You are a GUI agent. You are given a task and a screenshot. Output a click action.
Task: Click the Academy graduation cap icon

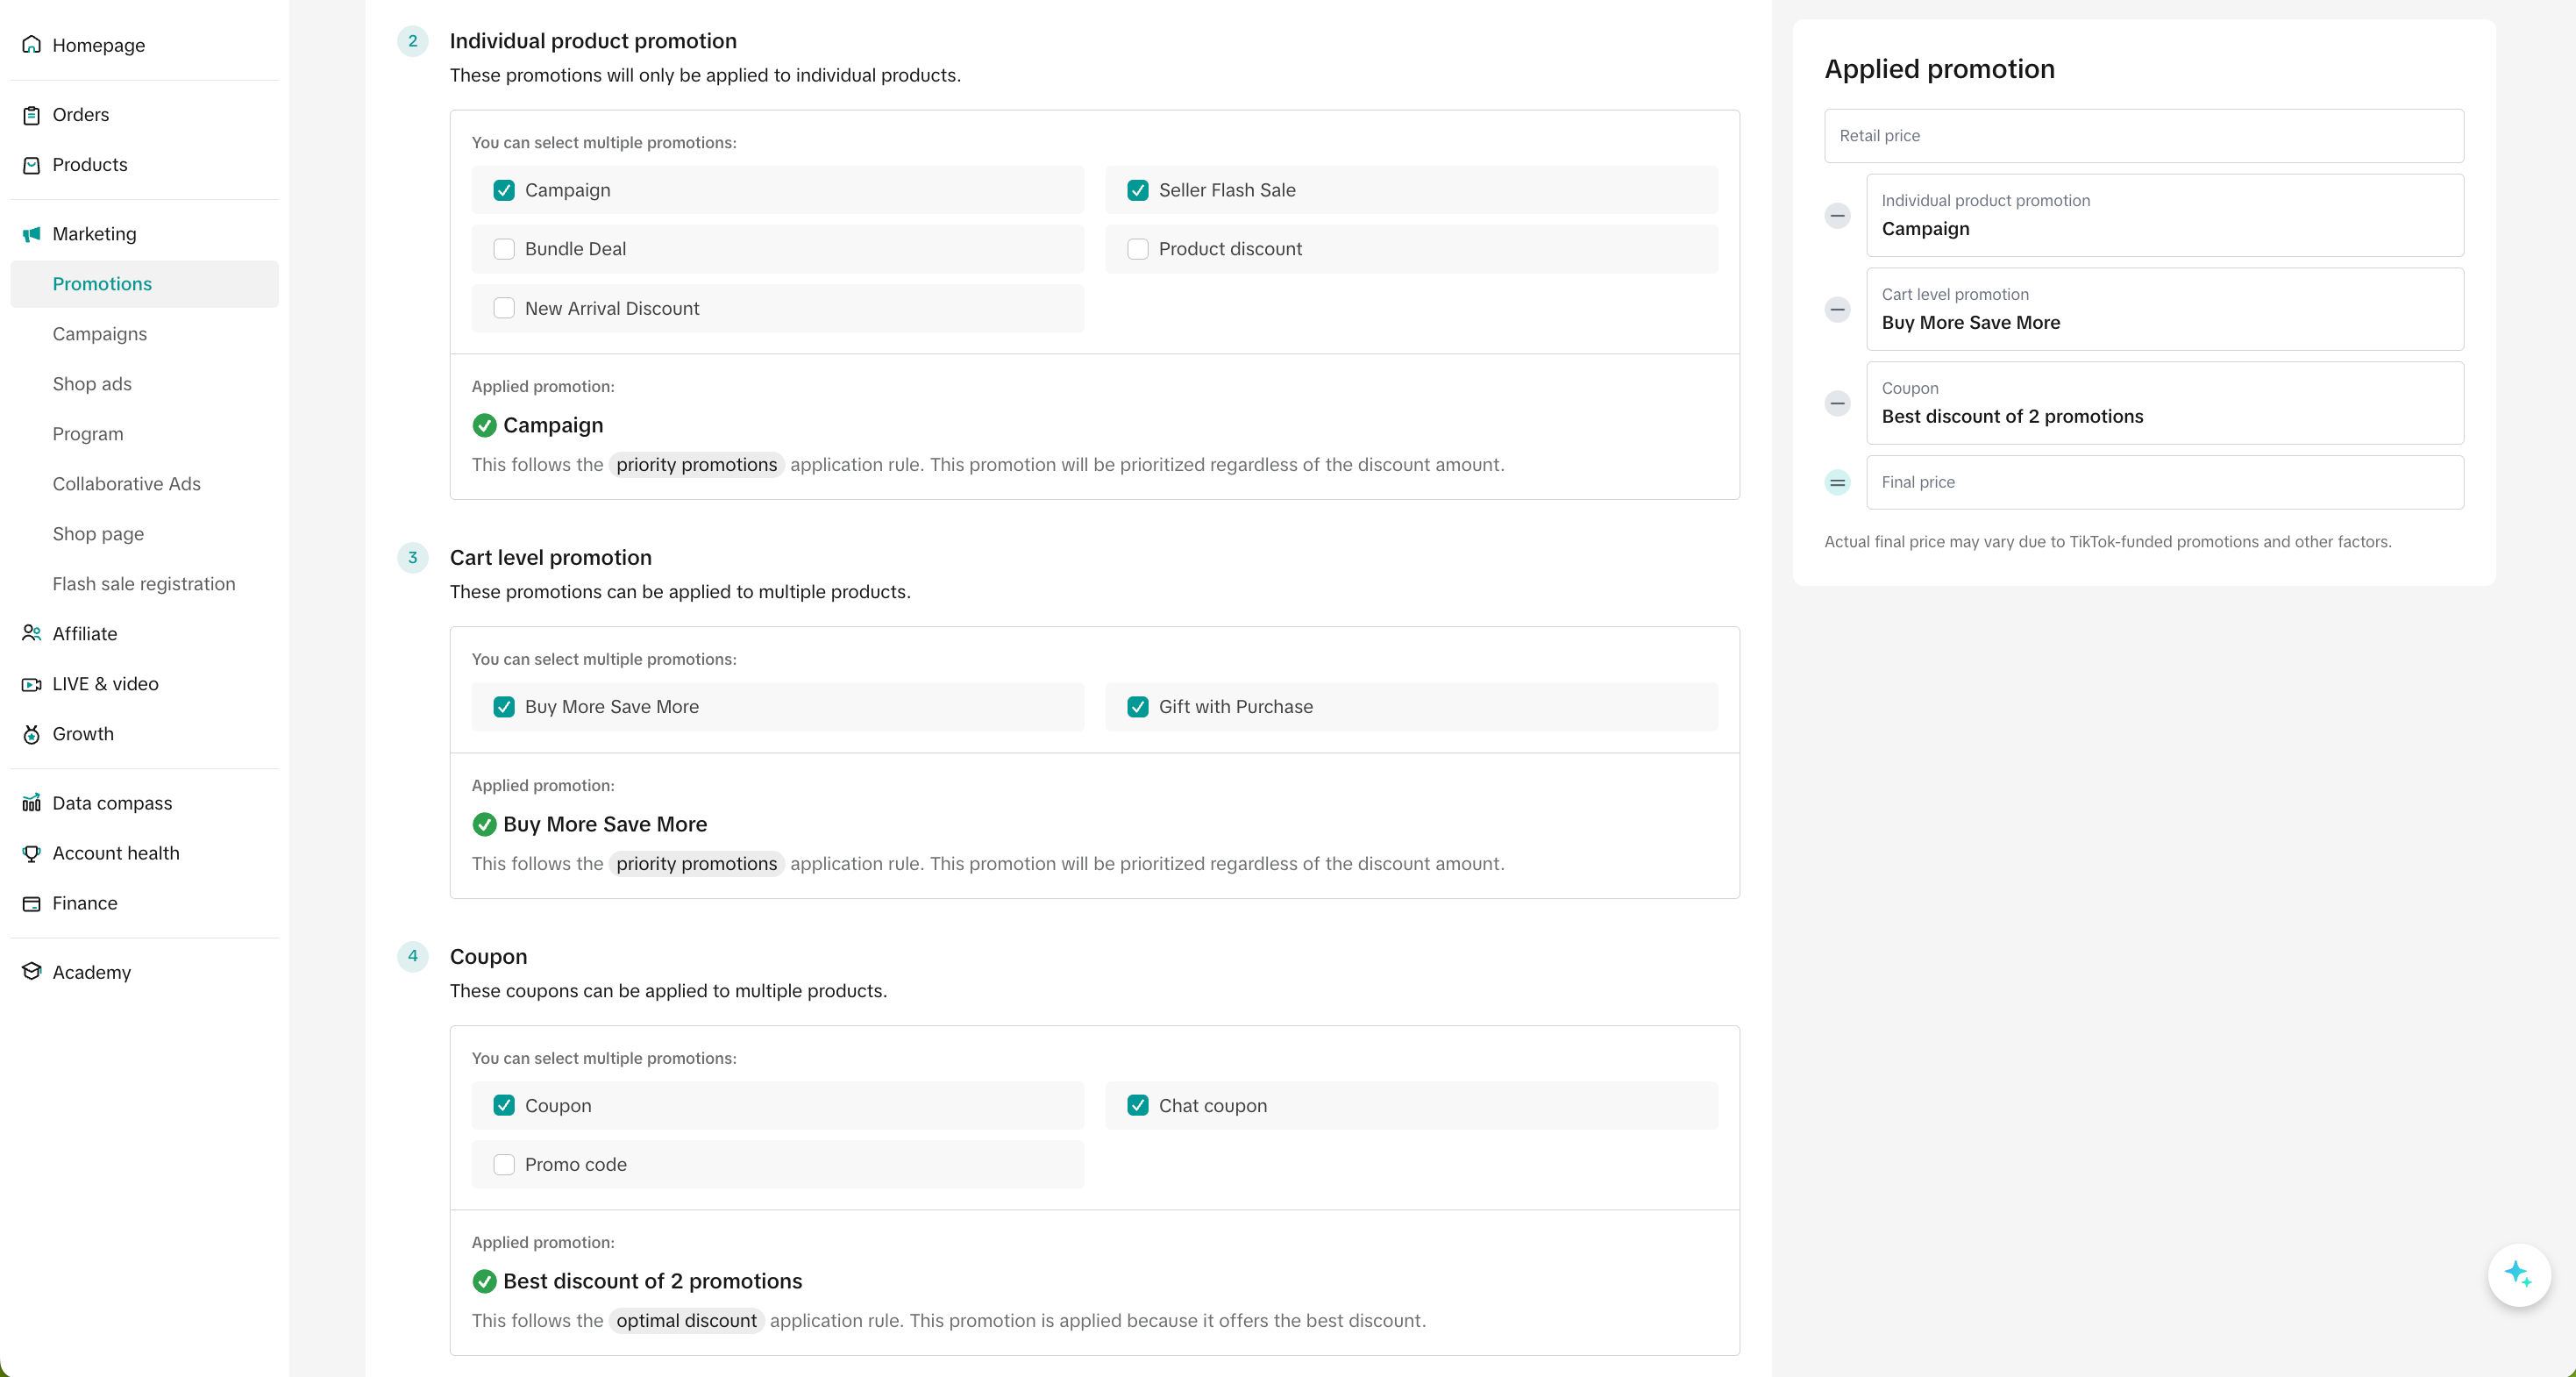click(31, 972)
